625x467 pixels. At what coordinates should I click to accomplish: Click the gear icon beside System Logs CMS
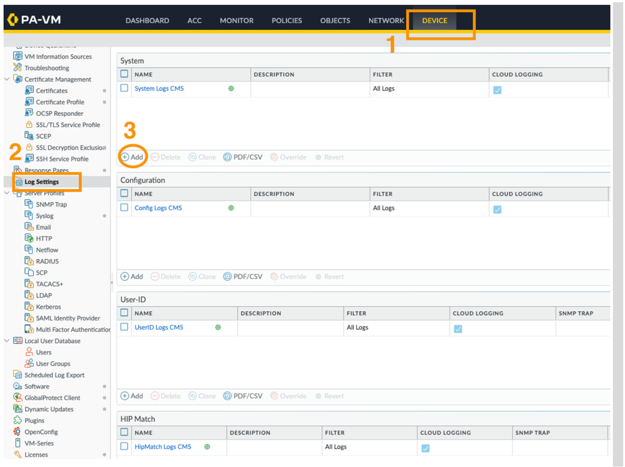[231, 89]
